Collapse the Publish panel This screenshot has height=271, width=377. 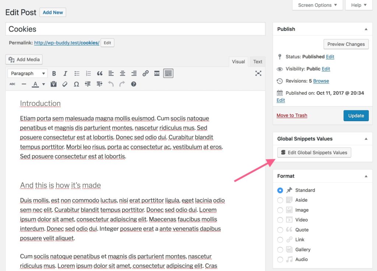(366, 29)
